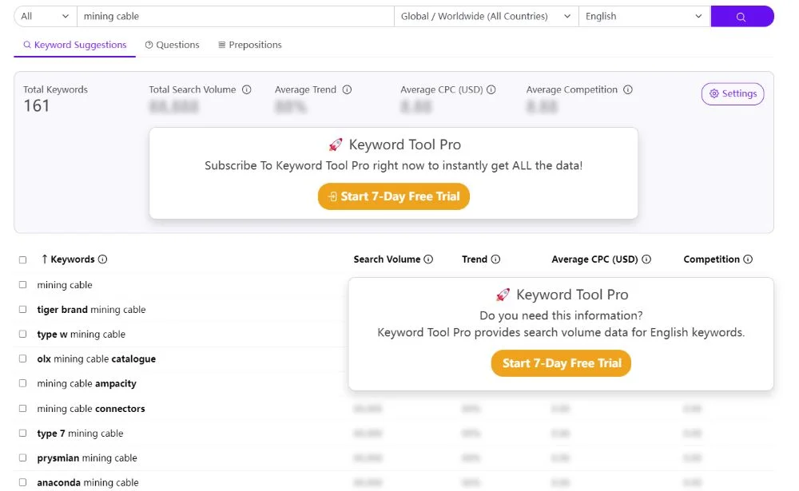Open the English language dropdown
The width and height of the screenshot is (799, 491).
[643, 17]
